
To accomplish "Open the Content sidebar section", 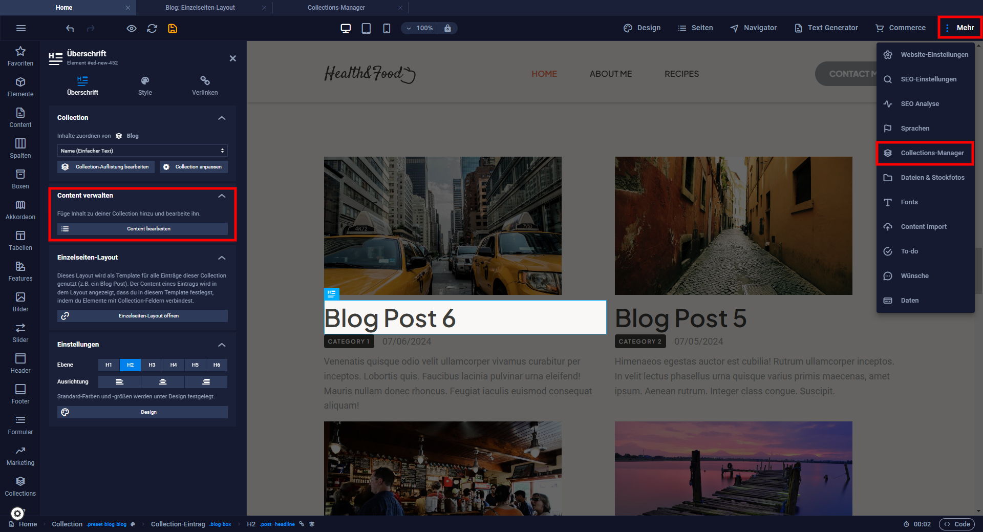I will pos(20,118).
